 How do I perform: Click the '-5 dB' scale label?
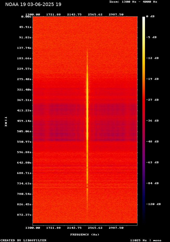point(151,37)
